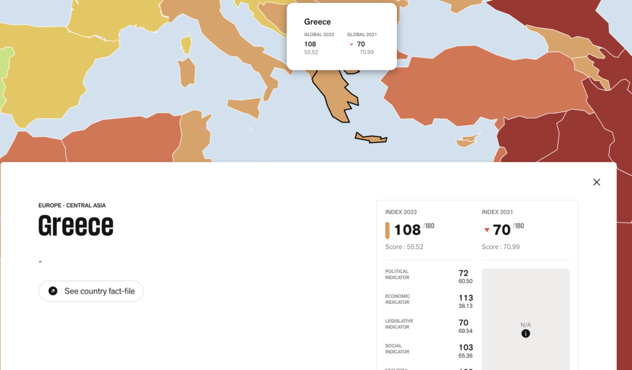Image resolution: width=632 pixels, height=370 pixels.
Task: Click the Social Indicator row
Action: (x=428, y=350)
